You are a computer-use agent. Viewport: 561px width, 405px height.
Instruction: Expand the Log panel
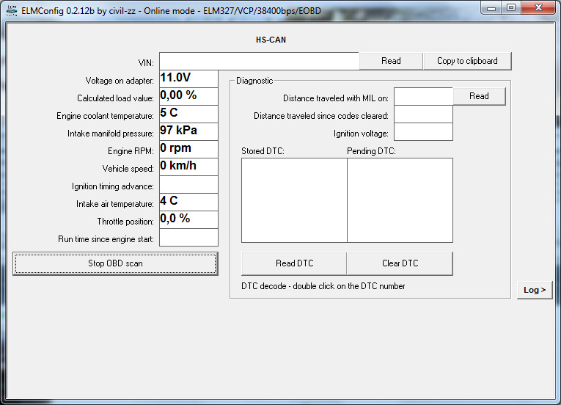pos(535,290)
